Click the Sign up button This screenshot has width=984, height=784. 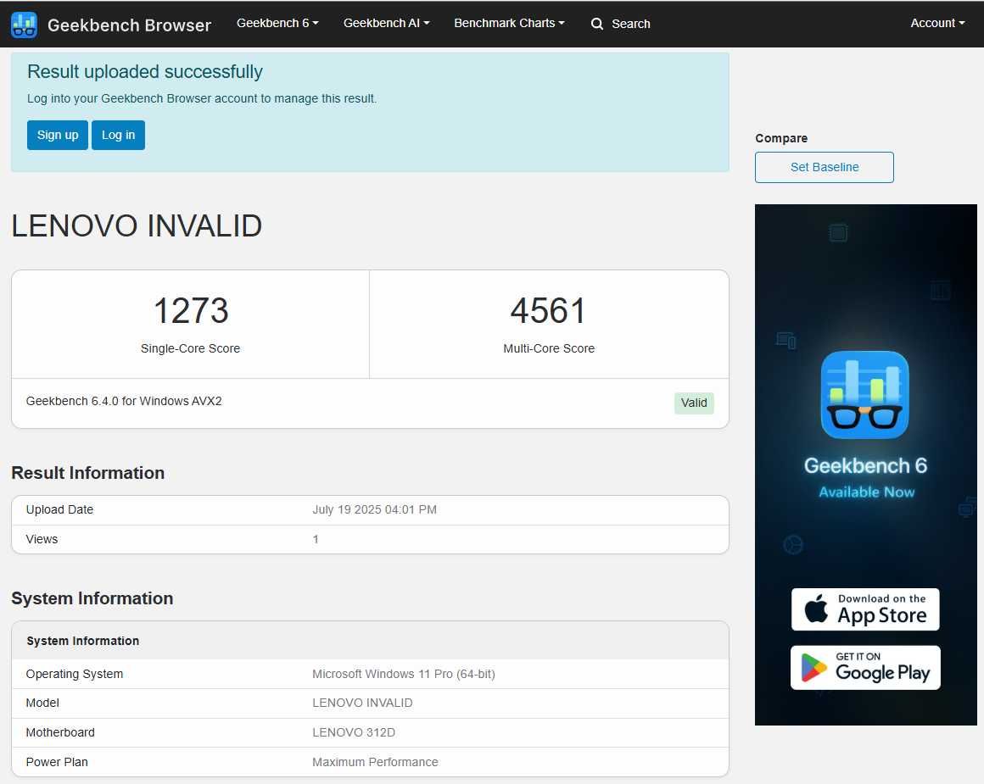pos(57,135)
